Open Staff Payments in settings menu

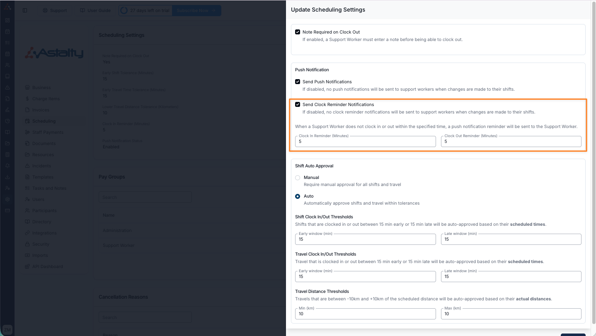[48, 132]
